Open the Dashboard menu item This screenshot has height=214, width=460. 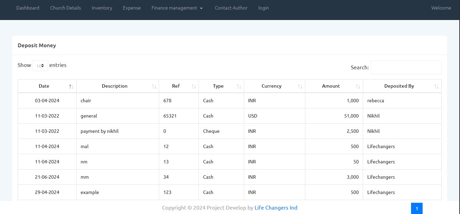click(x=28, y=8)
